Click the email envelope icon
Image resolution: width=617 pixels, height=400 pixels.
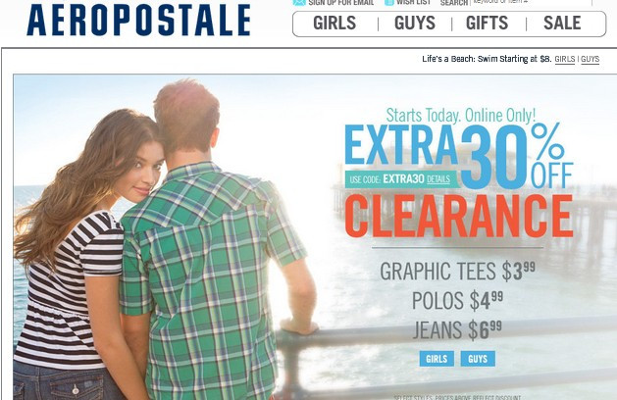299,2
